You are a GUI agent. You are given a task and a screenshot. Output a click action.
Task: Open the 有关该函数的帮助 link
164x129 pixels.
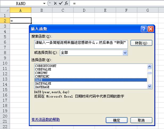46,120
